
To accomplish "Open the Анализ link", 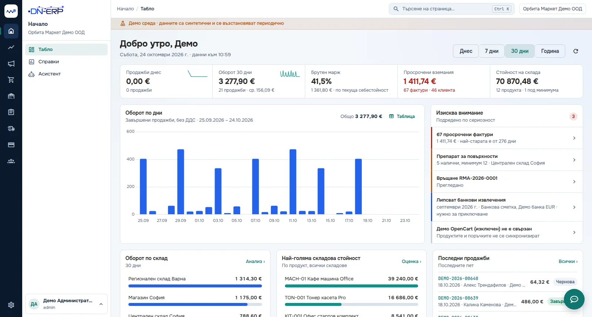I will pos(255,262).
